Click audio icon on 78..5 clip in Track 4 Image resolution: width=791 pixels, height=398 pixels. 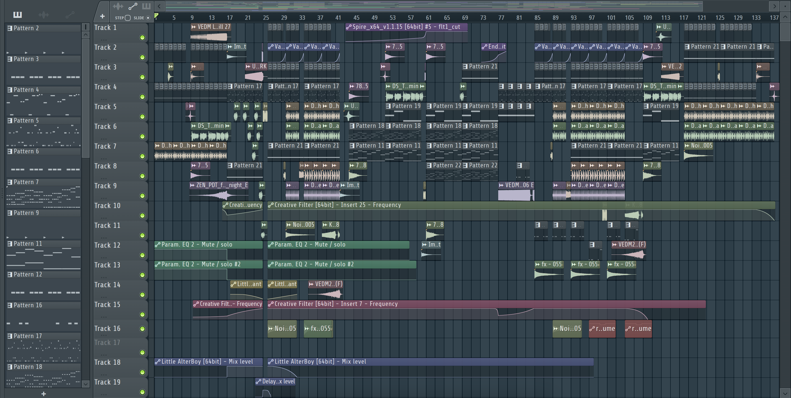[352, 86]
